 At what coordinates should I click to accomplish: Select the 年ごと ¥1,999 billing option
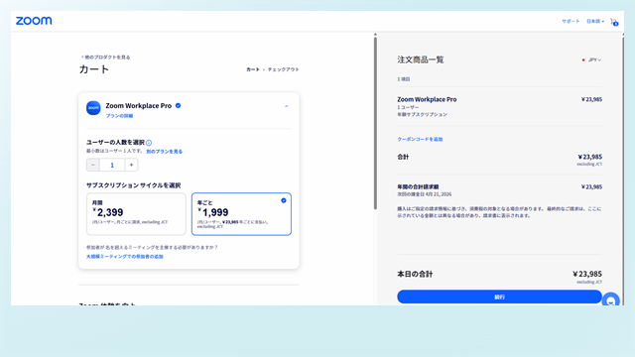click(241, 214)
